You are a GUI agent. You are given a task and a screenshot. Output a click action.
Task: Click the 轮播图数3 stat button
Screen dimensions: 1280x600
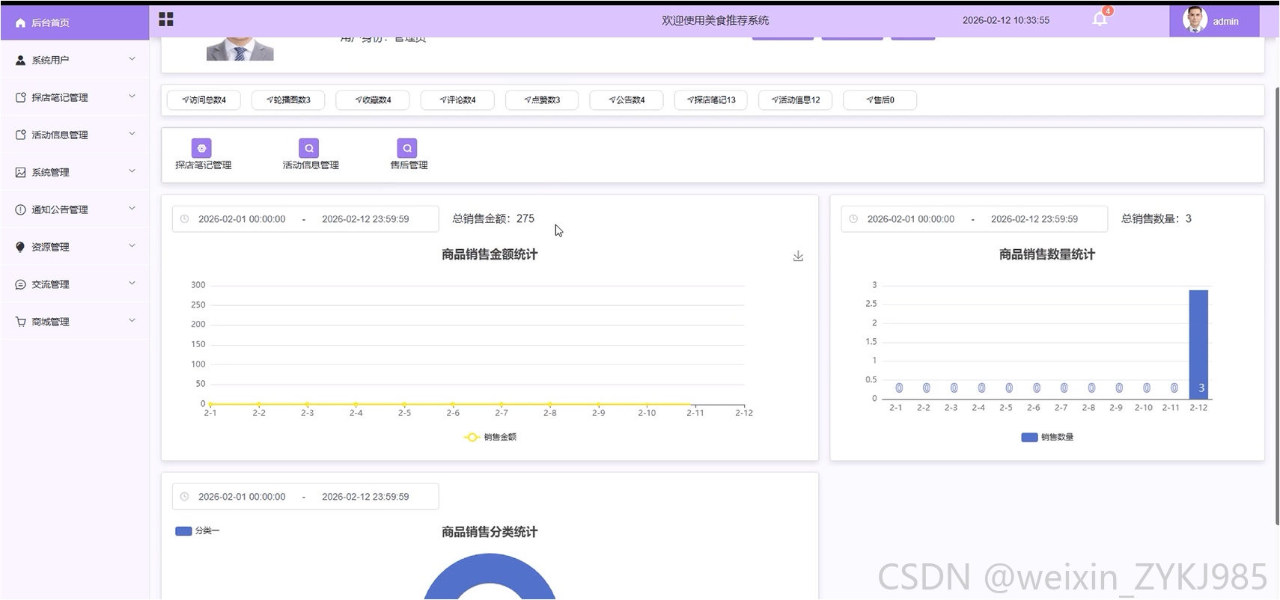point(288,100)
